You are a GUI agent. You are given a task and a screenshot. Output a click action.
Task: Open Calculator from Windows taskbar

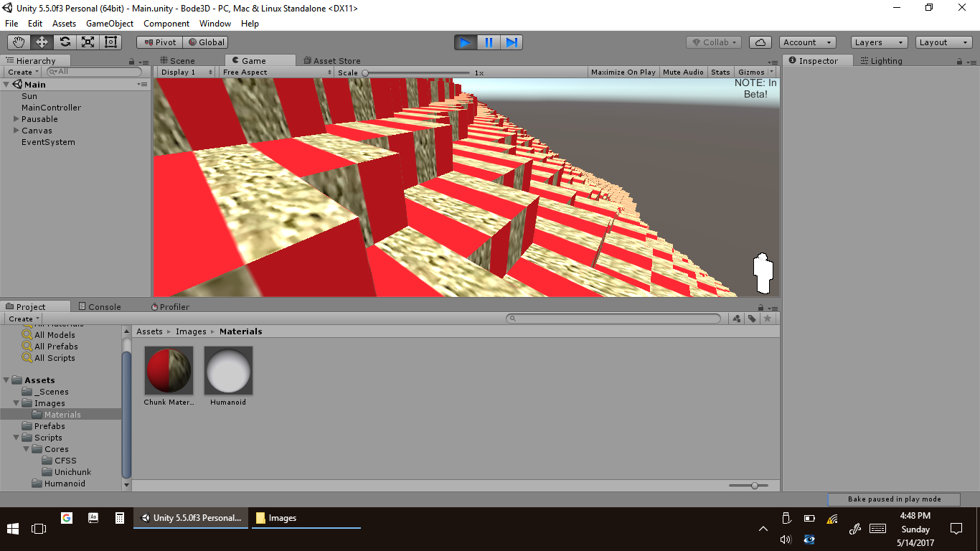120,517
